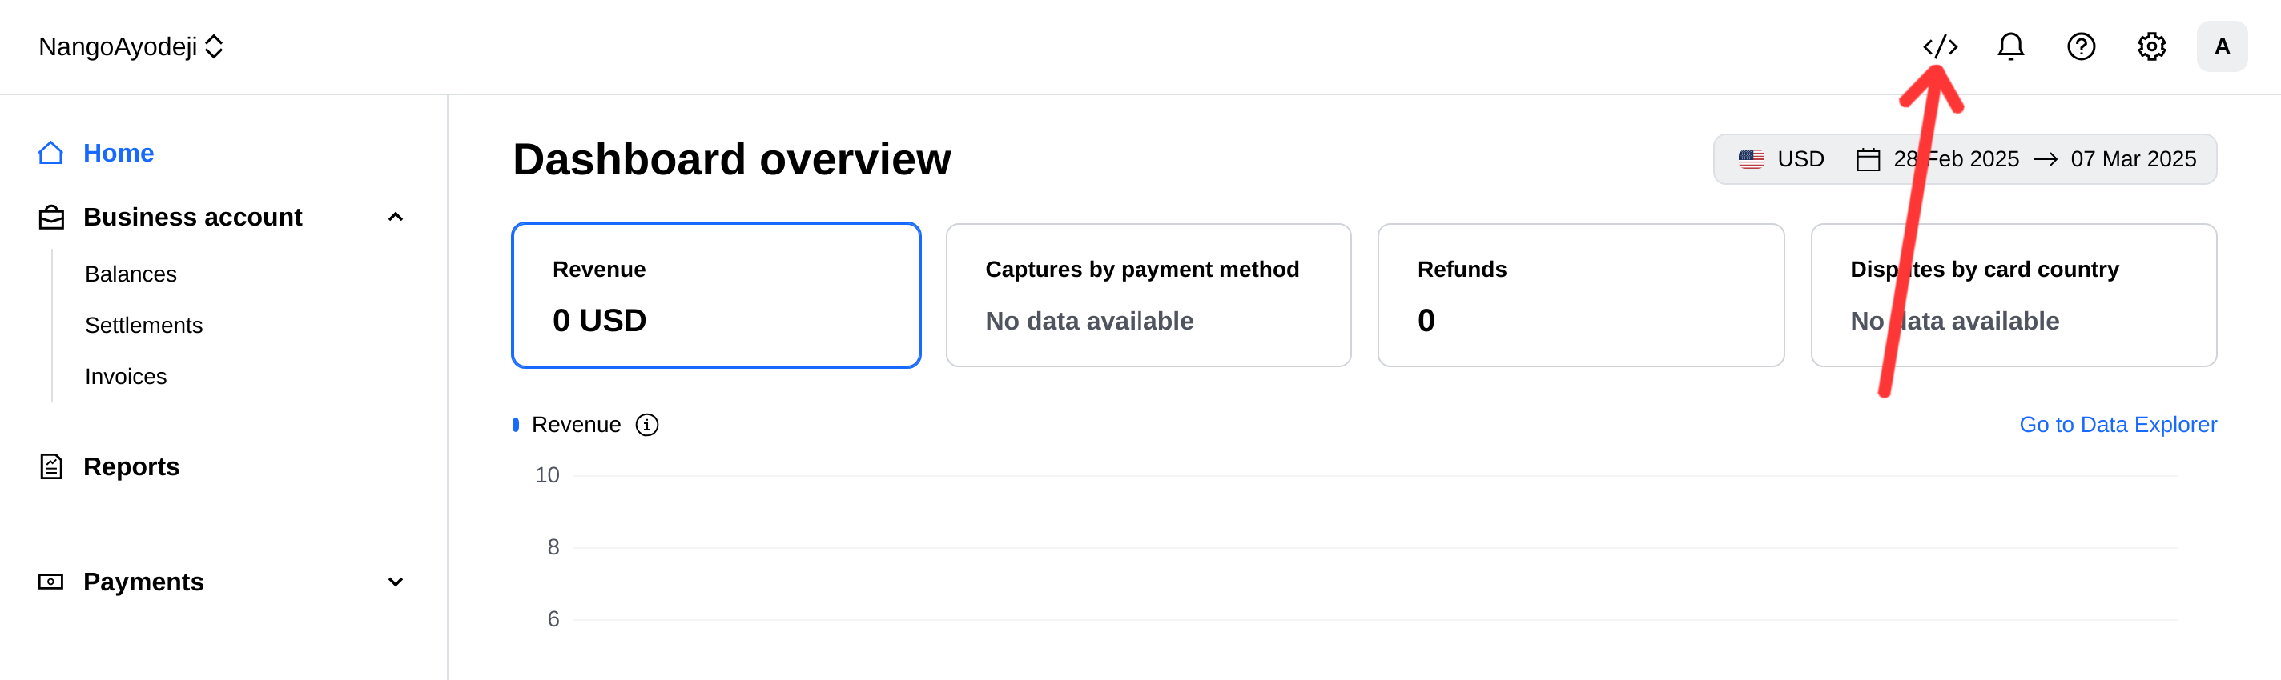Expand the Payments section

point(396,582)
